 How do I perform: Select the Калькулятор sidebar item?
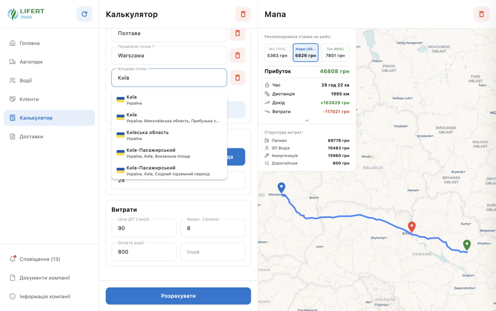(x=49, y=118)
